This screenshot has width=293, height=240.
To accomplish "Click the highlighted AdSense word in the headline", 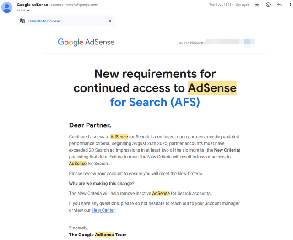I will (x=212, y=88).
